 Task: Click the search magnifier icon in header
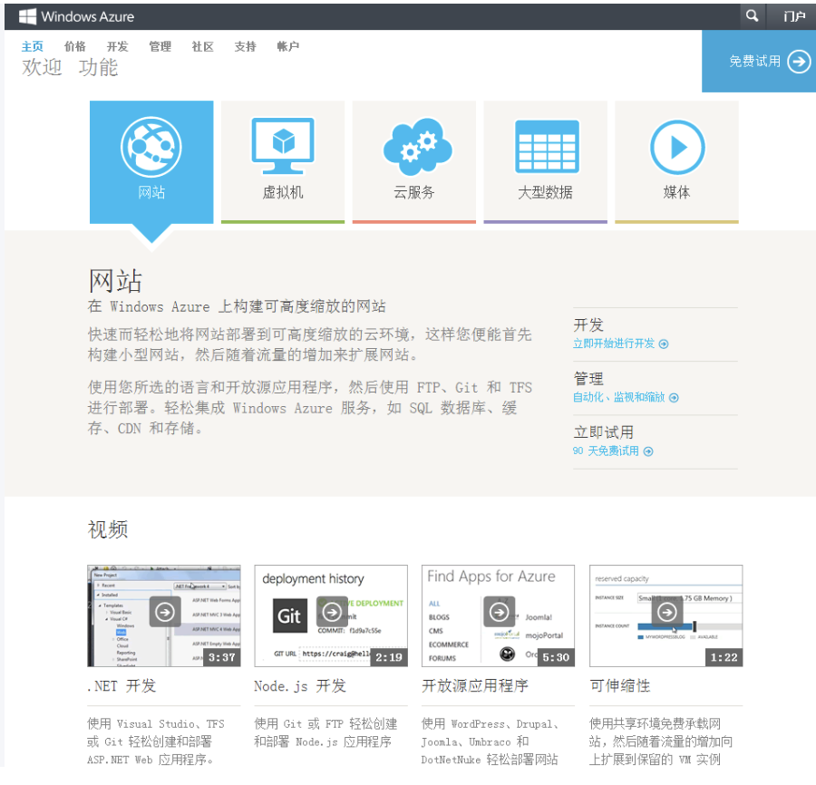click(x=752, y=16)
